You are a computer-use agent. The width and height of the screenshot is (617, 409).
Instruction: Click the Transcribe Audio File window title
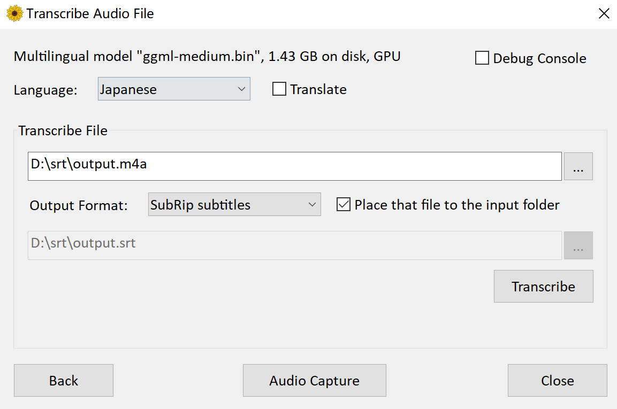[90, 14]
